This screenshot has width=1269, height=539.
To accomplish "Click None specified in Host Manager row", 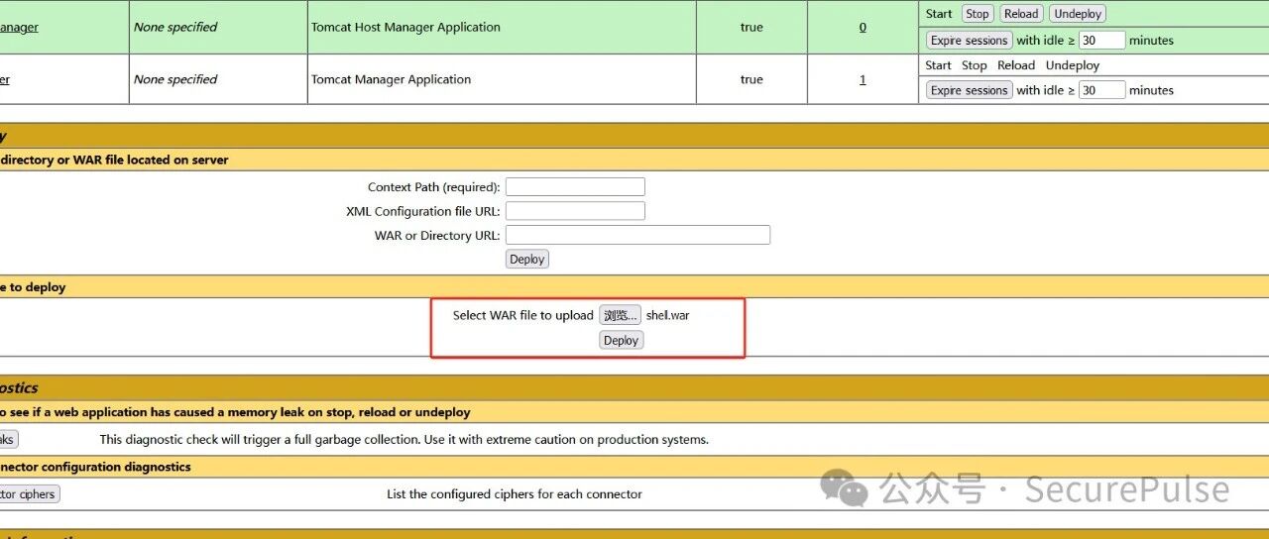I will click(x=175, y=27).
